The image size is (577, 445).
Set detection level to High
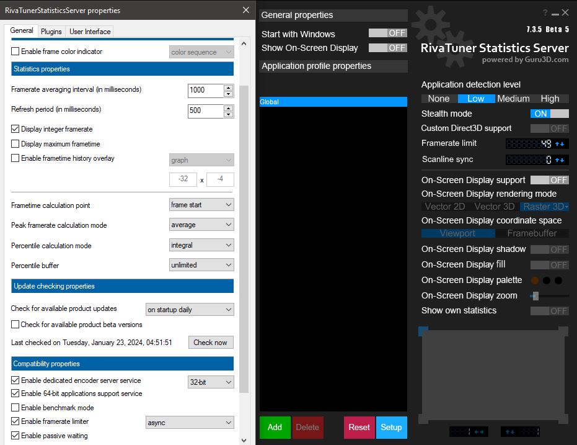coord(550,99)
